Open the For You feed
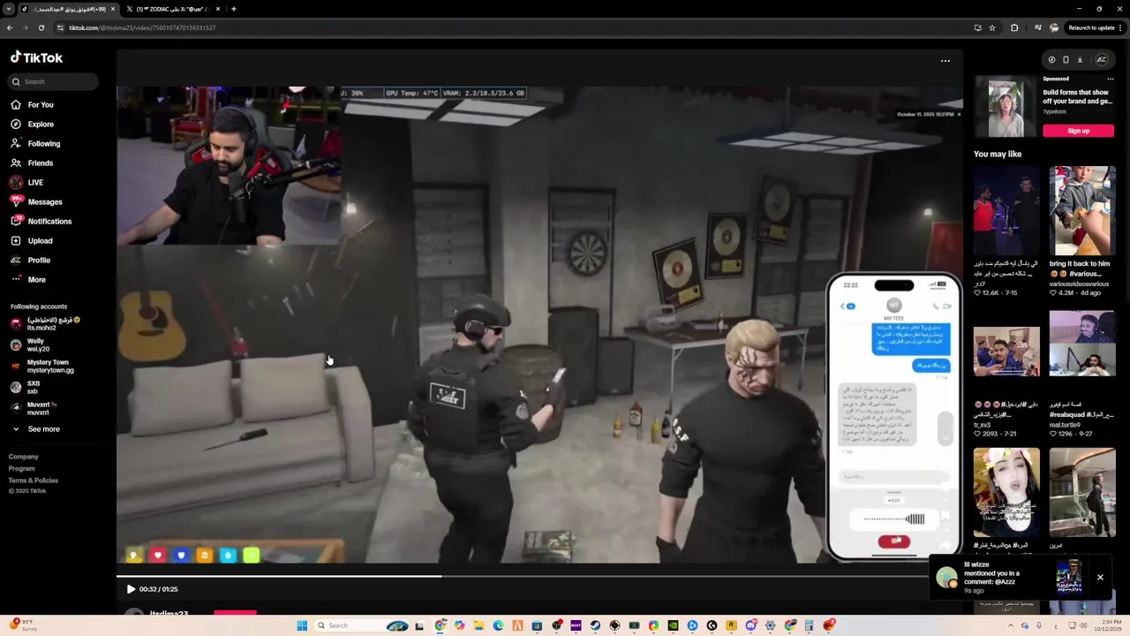 point(32,105)
